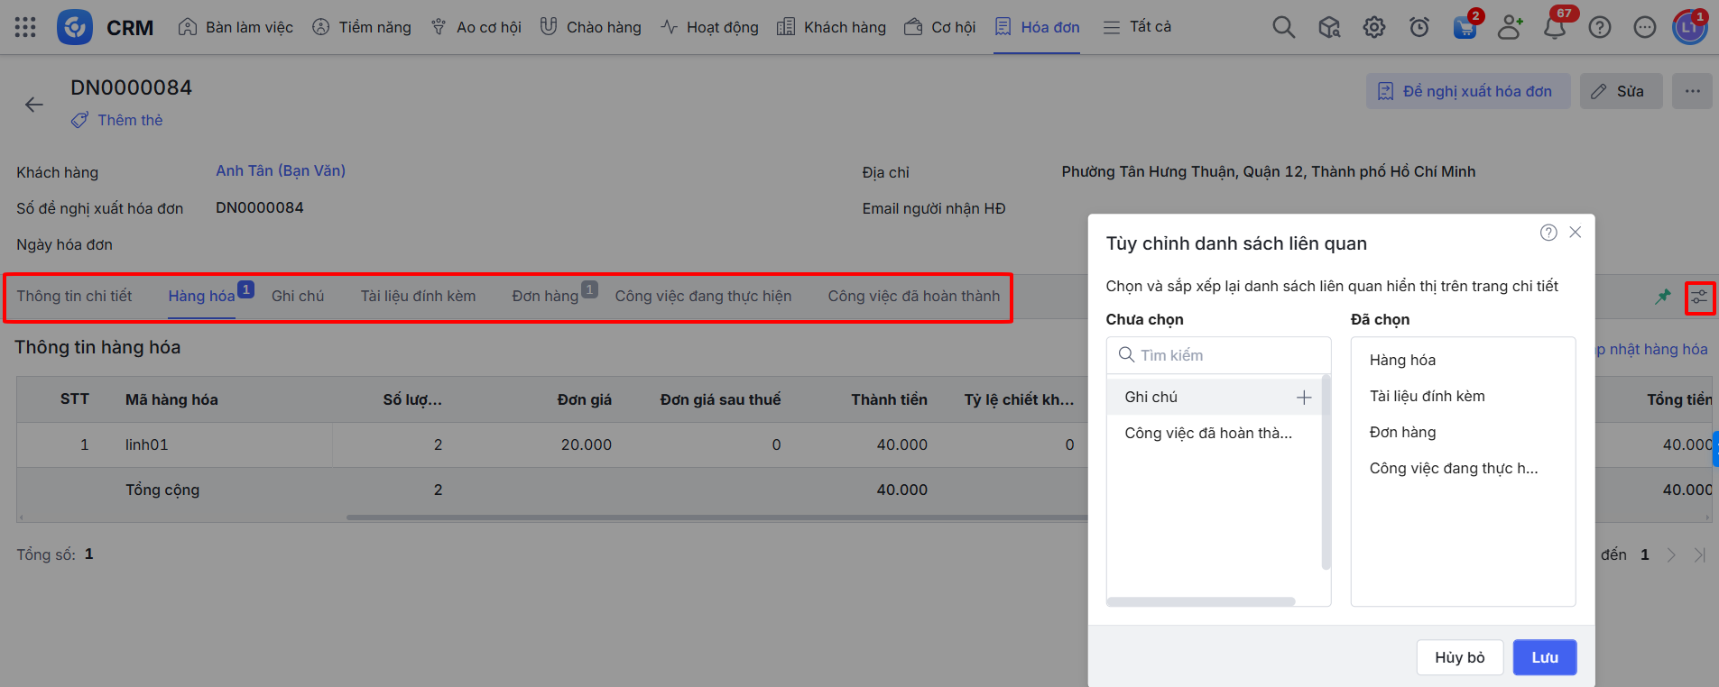Click the help question mark in header
The width and height of the screenshot is (1719, 687).
click(1599, 28)
